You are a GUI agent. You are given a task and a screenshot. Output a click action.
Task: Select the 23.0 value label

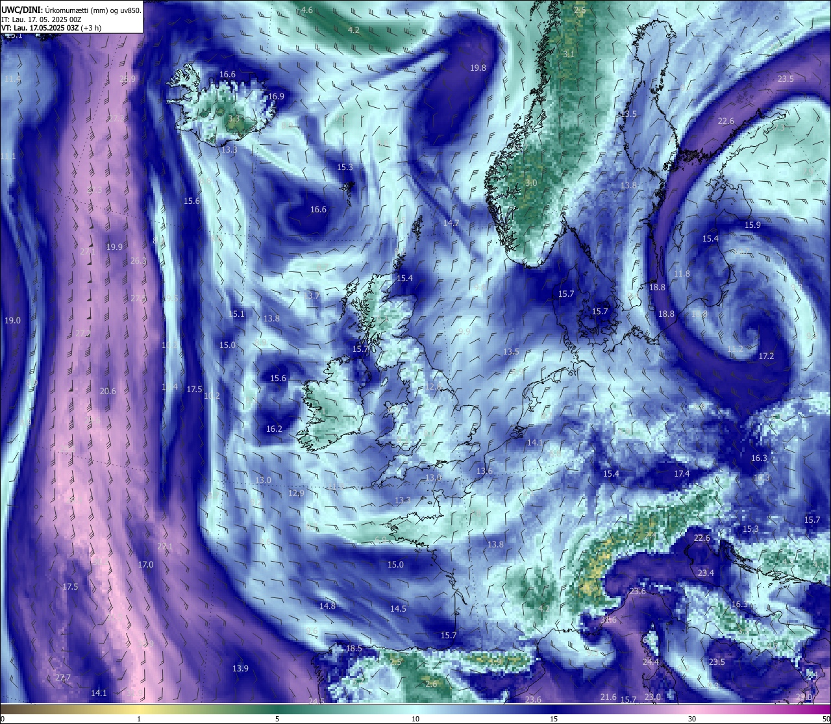tap(652, 697)
